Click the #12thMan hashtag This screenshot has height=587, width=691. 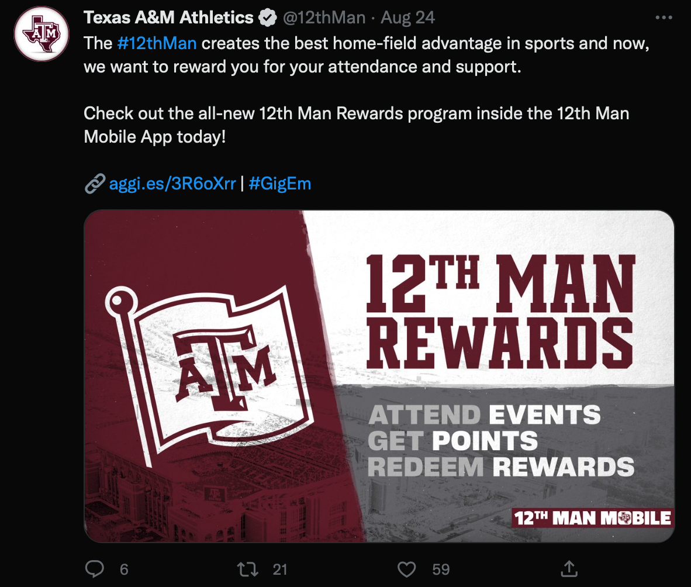[157, 43]
